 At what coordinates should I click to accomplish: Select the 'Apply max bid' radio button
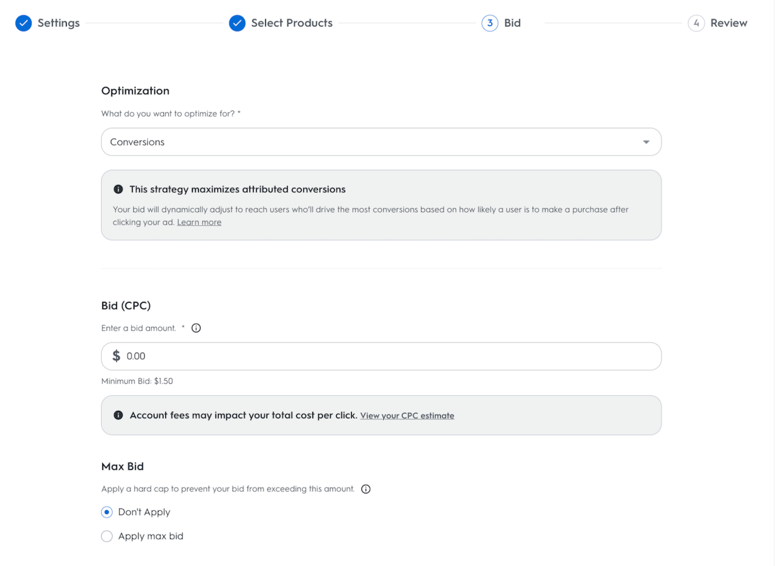pyautogui.click(x=107, y=536)
